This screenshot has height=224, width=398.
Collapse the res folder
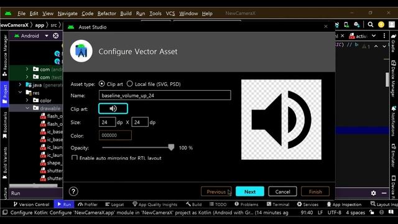point(20,93)
